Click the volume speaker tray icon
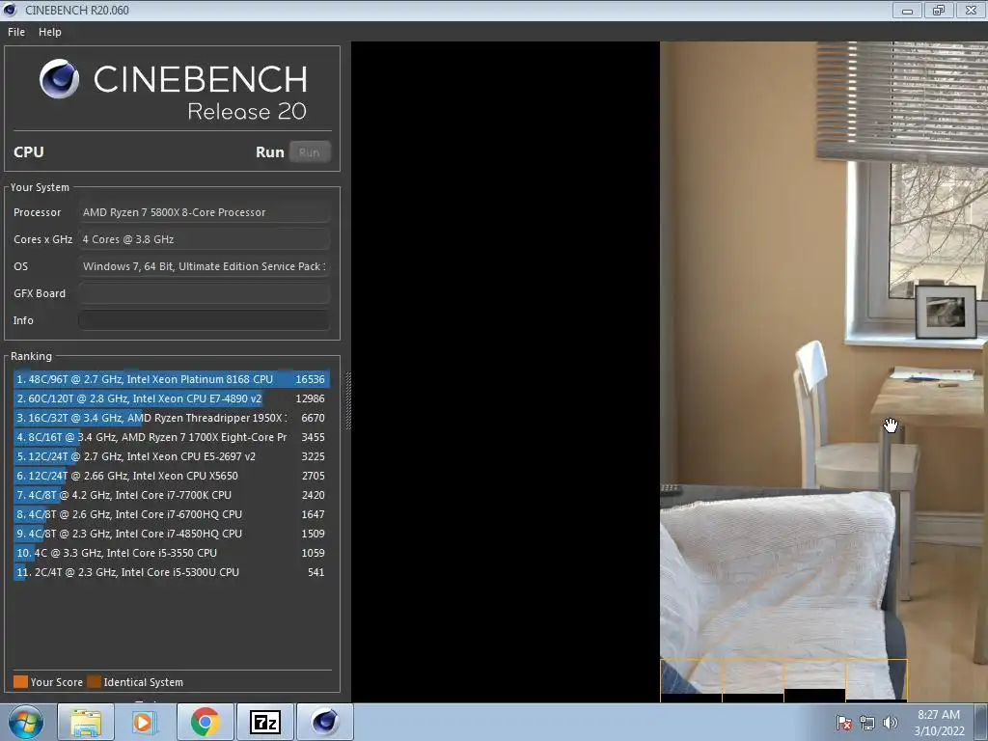Viewport: 988px width, 741px height. click(x=891, y=723)
